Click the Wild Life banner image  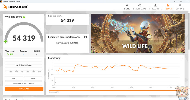138,33
